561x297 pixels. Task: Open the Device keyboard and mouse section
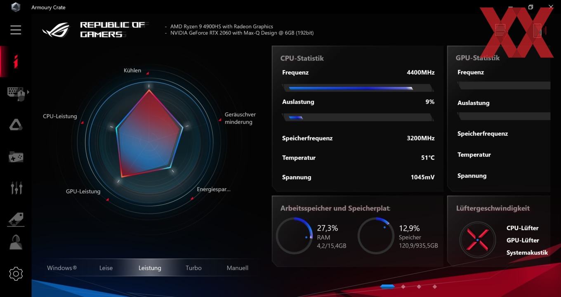[16, 93]
